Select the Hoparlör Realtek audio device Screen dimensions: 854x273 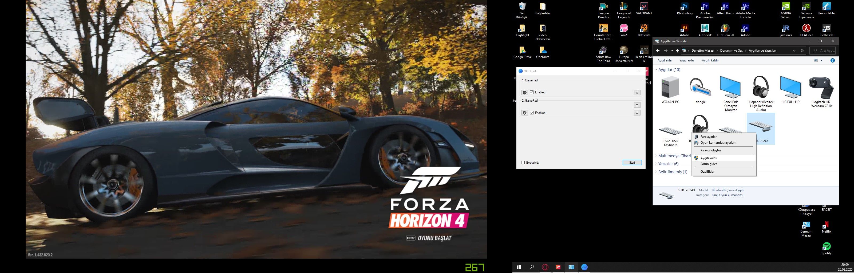point(761,94)
